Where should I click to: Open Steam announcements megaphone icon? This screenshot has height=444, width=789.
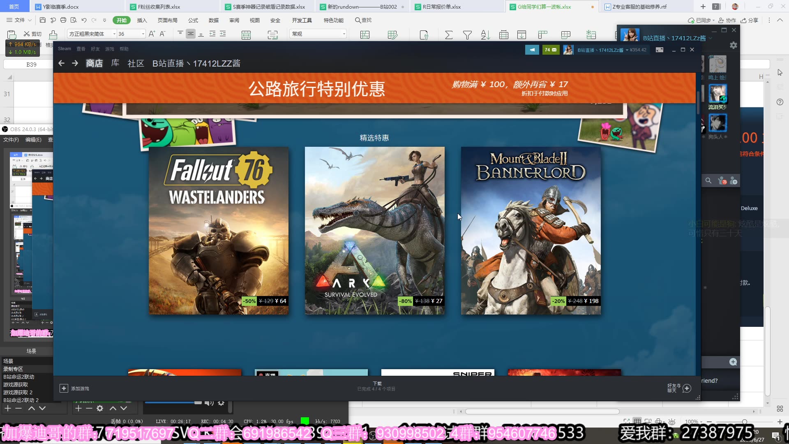[x=532, y=50]
